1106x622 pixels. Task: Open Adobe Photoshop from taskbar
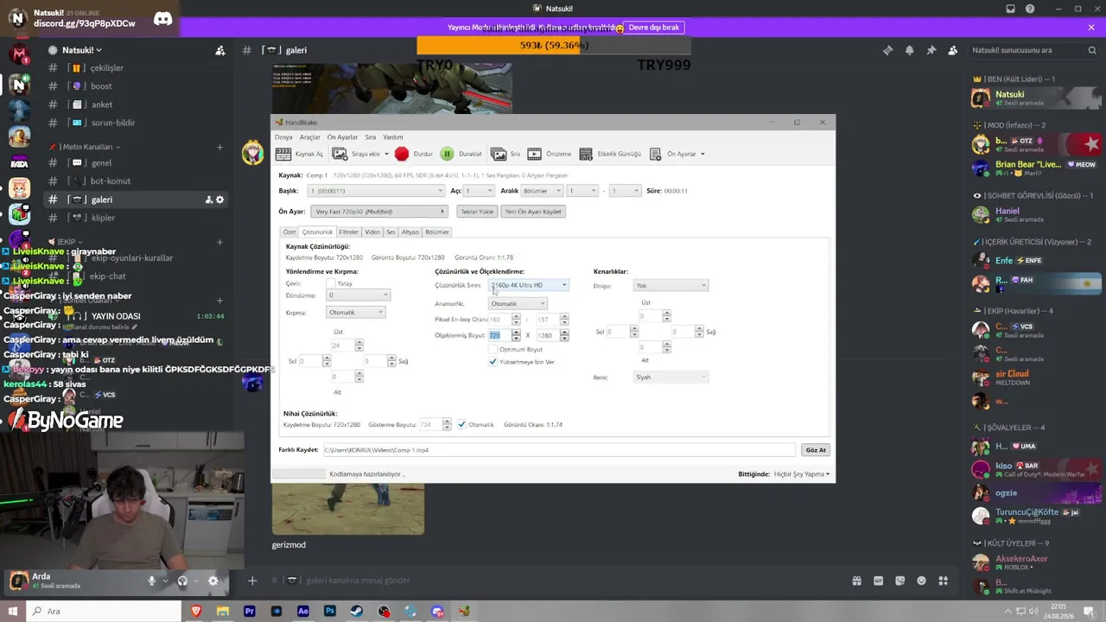pos(330,611)
